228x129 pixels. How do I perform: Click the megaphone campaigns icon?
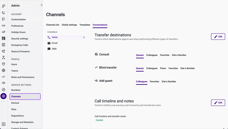pyautogui.click(x=3, y=32)
